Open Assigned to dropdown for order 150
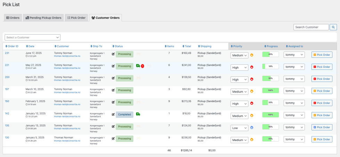340x157 pixels. (294, 103)
